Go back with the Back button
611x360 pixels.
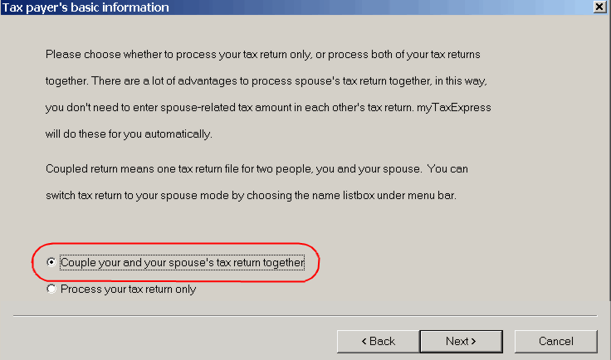[x=378, y=341]
